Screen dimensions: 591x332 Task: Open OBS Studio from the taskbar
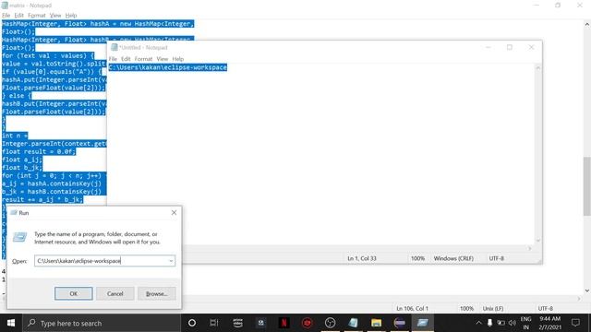pyautogui.click(x=330, y=323)
